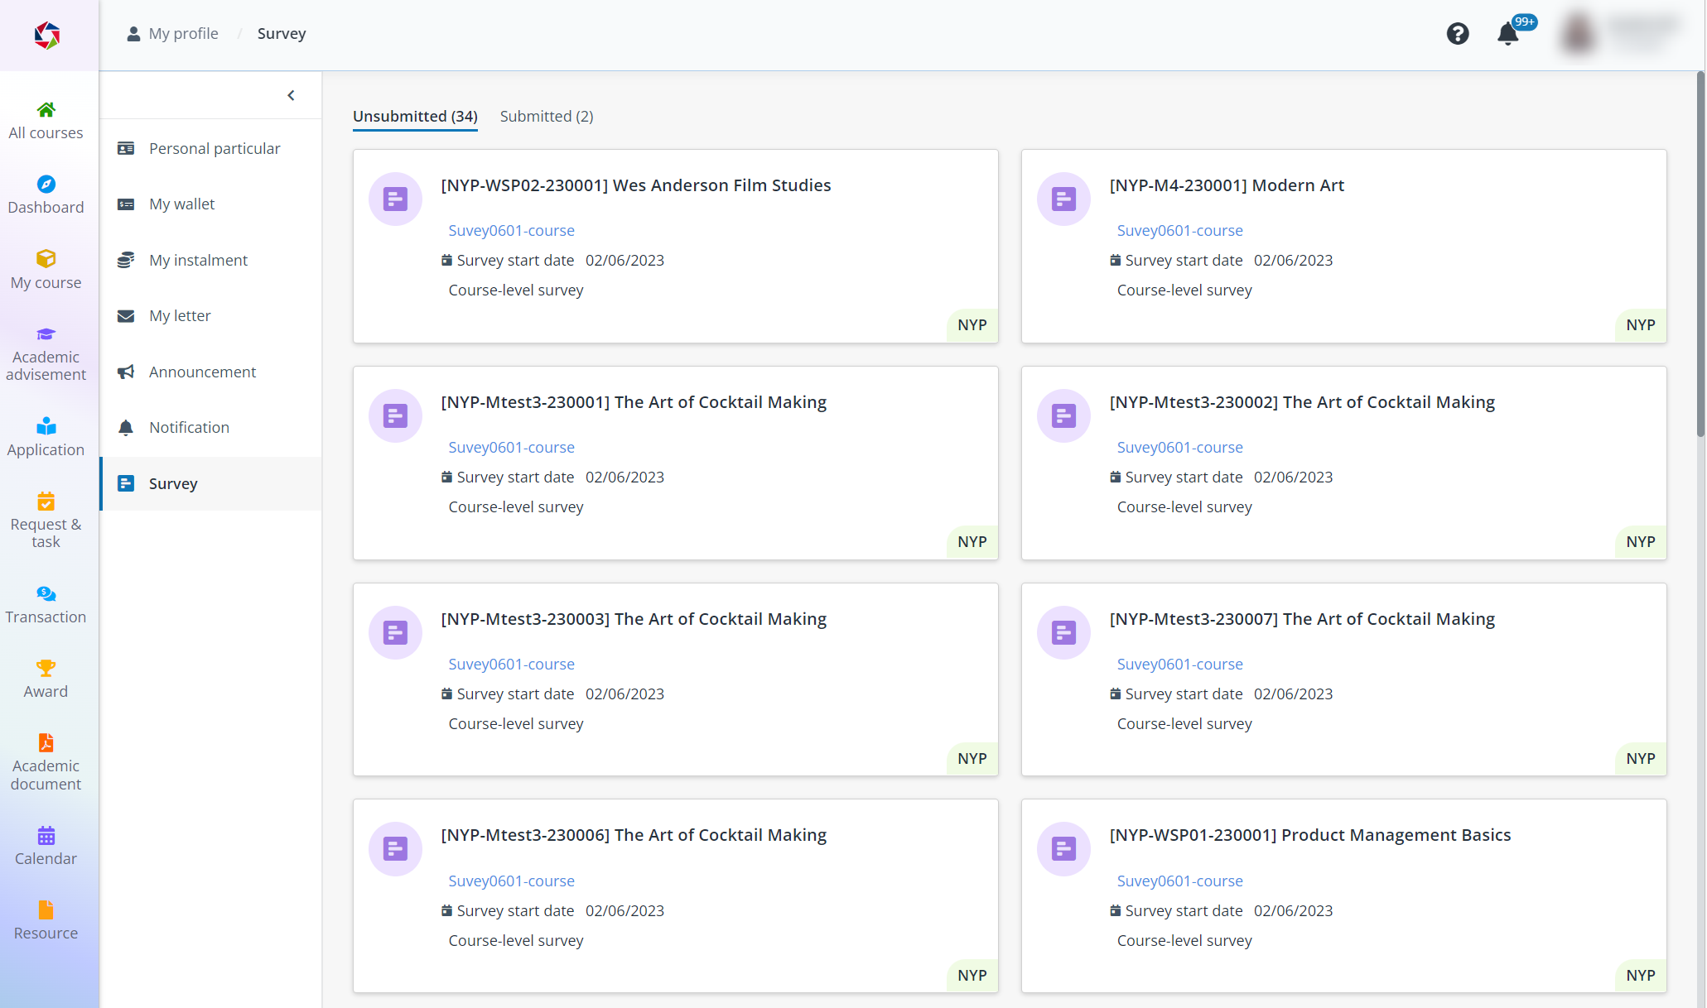Click Suvey0601-course link in NYP-Mtest3-230001 card
The width and height of the screenshot is (1707, 1008).
point(511,448)
